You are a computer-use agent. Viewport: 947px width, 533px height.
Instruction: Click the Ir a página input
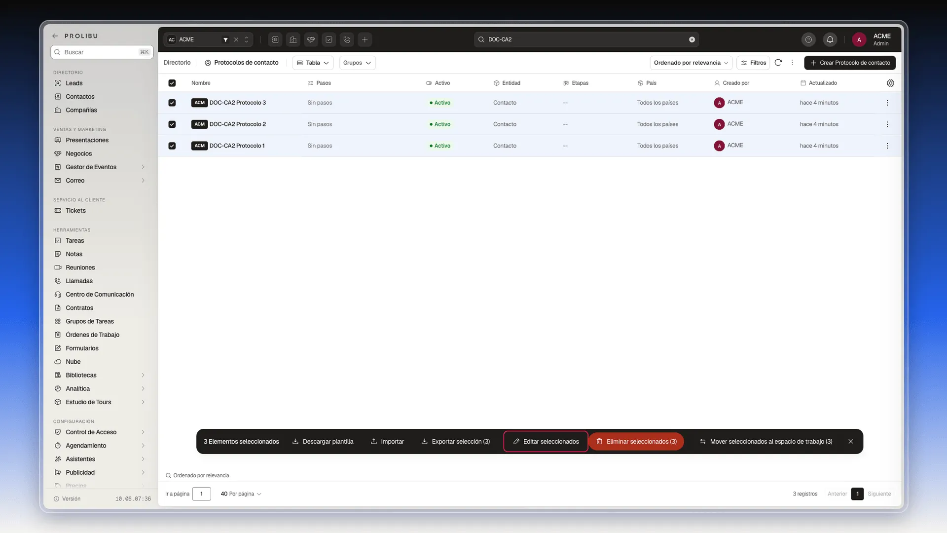click(x=201, y=494)
